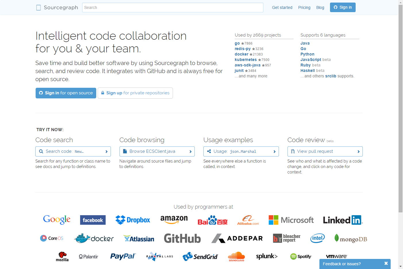Click the Microsoft logo
Screen dimensions: 403x269
point(291,220)
